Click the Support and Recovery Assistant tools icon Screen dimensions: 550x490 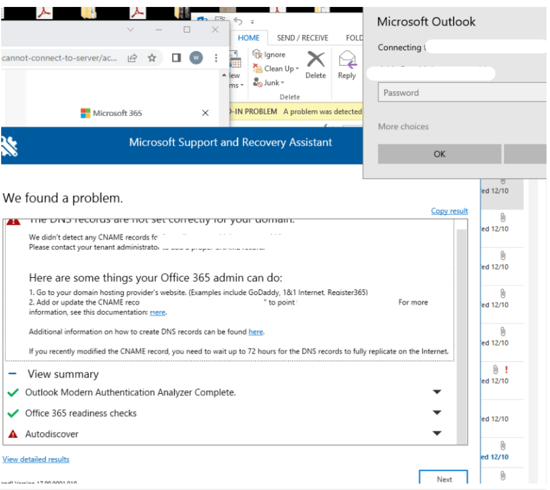tap(9, 146)
